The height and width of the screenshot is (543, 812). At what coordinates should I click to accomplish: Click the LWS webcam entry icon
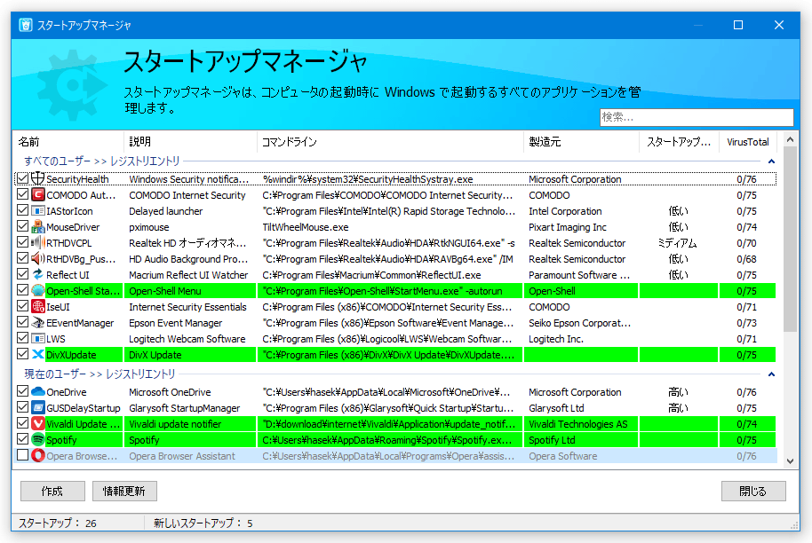click(x=38, y=339)
